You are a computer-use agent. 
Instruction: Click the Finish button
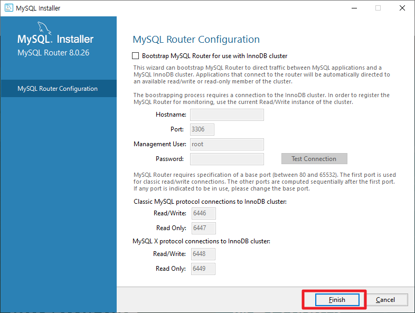(x=337, y=300)
